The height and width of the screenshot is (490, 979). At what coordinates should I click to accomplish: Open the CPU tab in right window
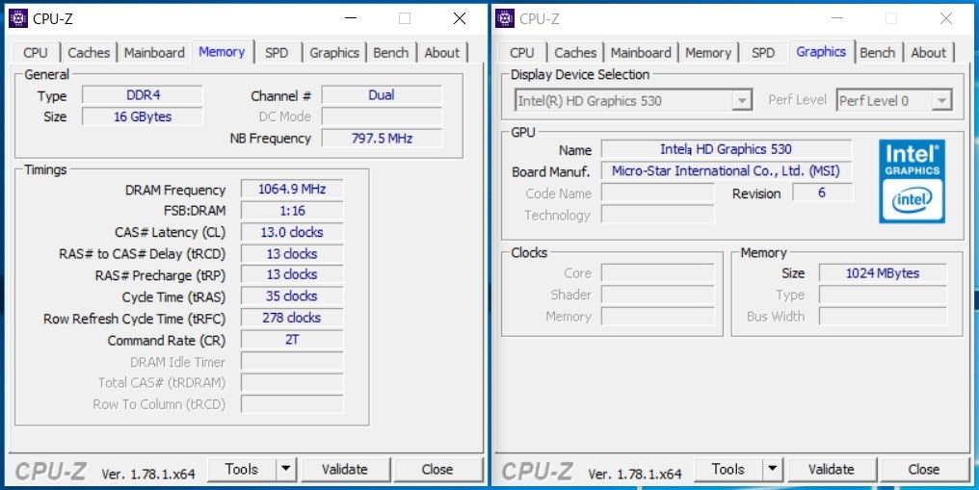[522, 53]
